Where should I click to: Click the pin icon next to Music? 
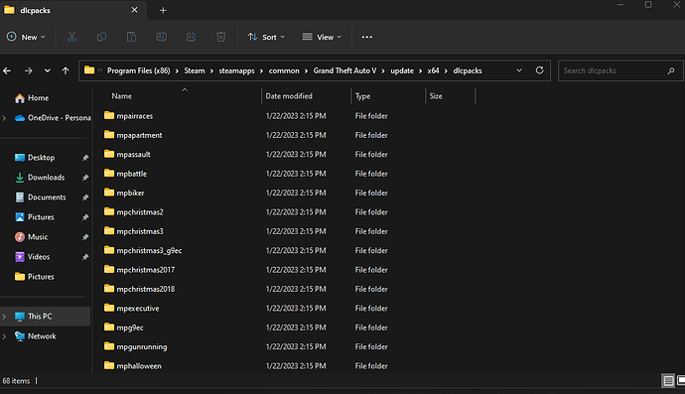click(x=85, y=237)
